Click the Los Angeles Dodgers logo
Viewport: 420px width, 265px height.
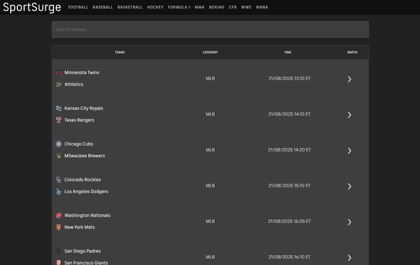59,191
